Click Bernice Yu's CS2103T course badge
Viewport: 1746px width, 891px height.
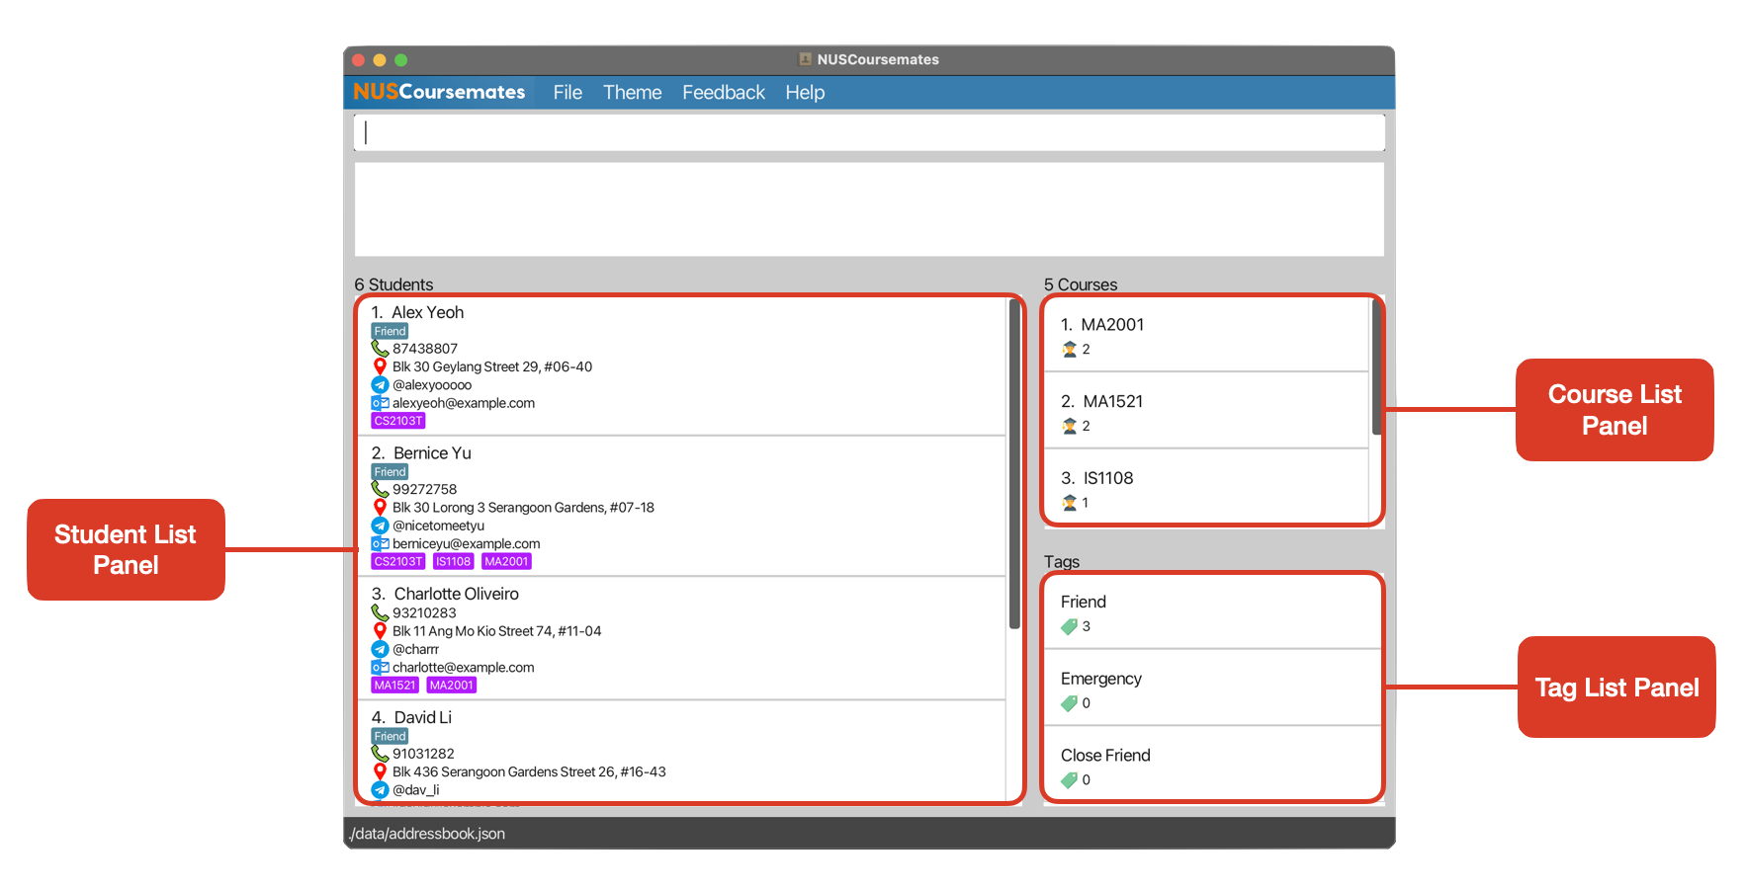(397, 561)
